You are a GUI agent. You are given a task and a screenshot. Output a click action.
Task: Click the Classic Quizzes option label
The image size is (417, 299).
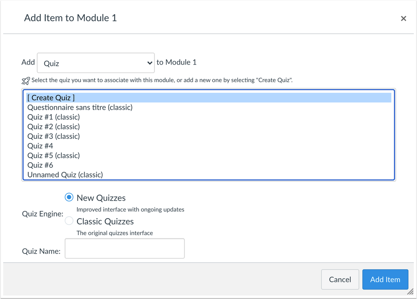(105, 221)
